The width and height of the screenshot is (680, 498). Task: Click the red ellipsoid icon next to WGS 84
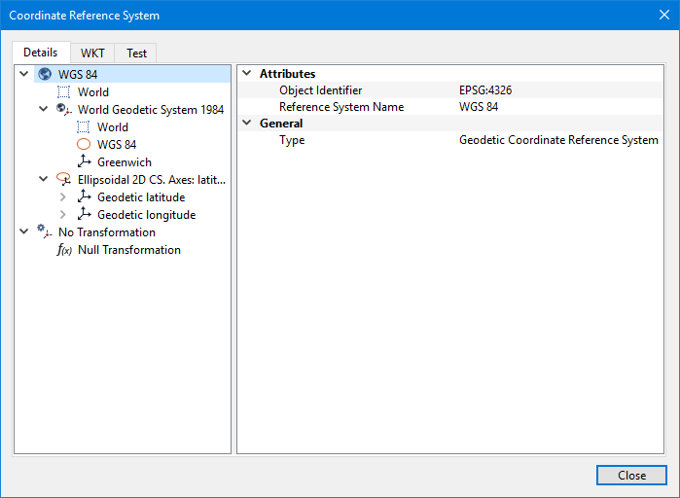click(84, 145)
